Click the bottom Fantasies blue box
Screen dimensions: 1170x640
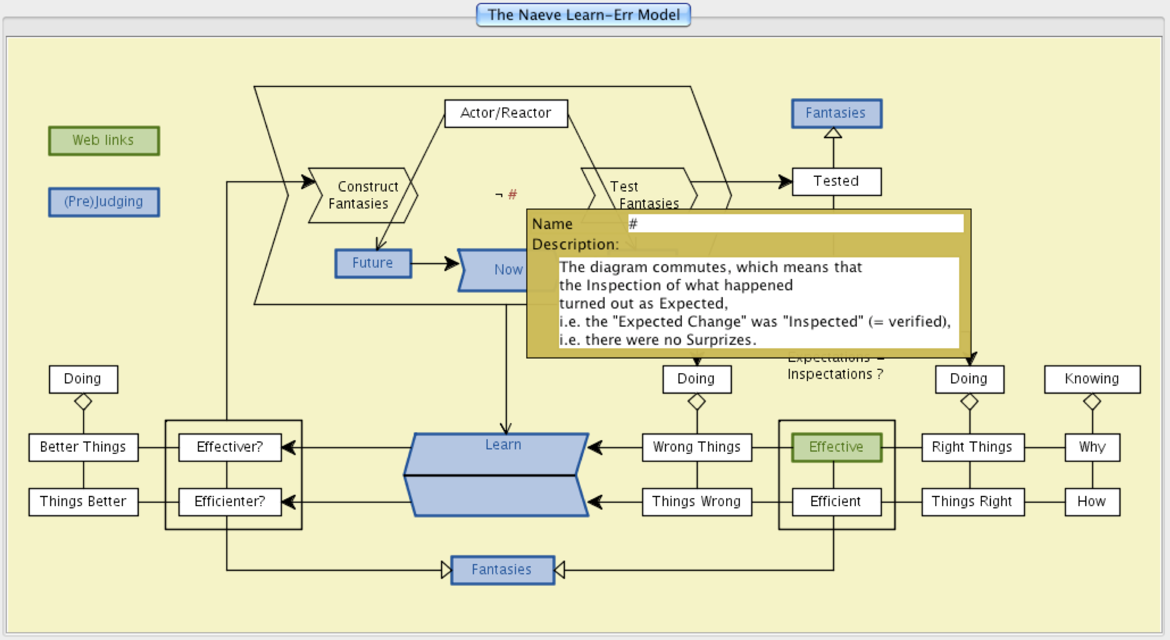coord(502,570)
